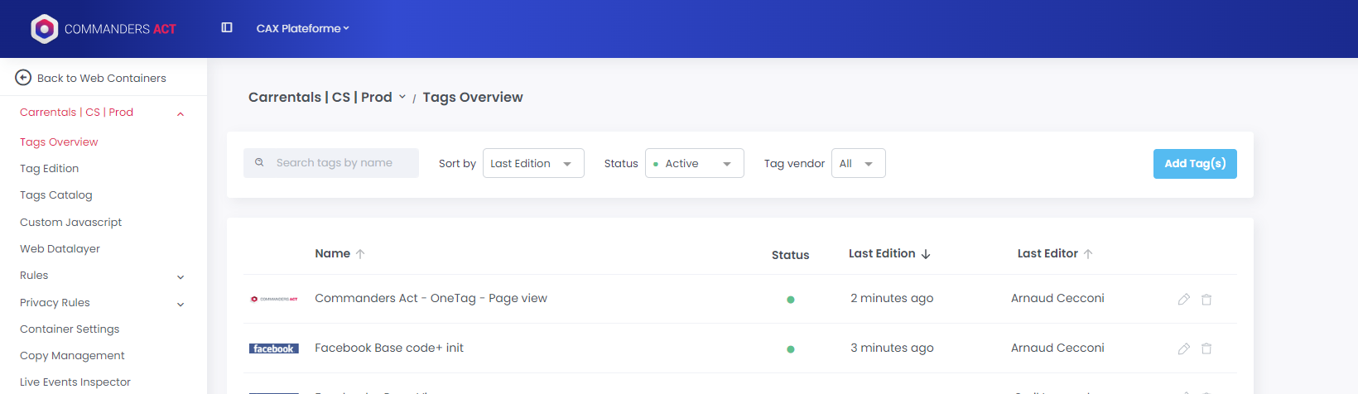1358x394 pixels.
Task: Go to Tags Catalog
Action: click(56, 195)
